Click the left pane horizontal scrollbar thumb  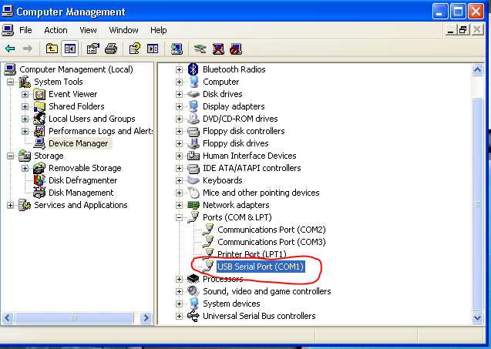coord(74,318)
